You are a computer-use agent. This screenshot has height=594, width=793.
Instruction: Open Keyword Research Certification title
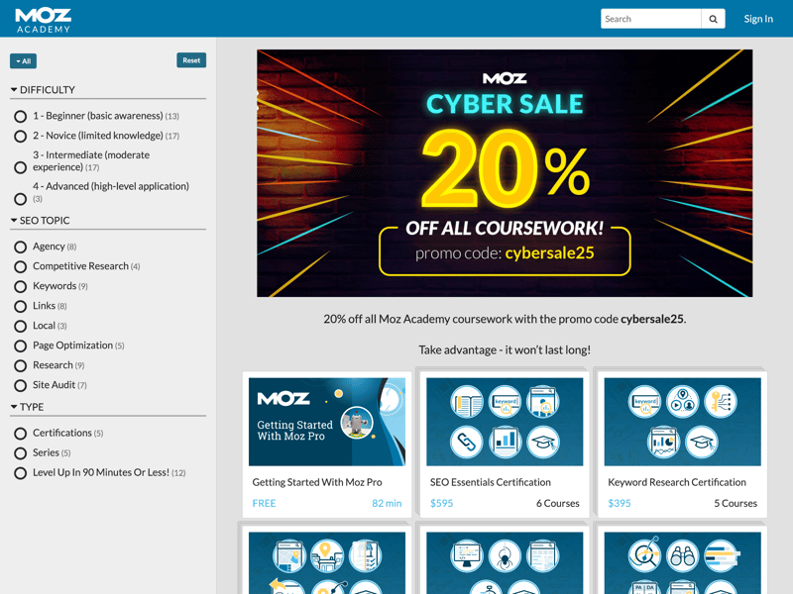coord(677,482)
